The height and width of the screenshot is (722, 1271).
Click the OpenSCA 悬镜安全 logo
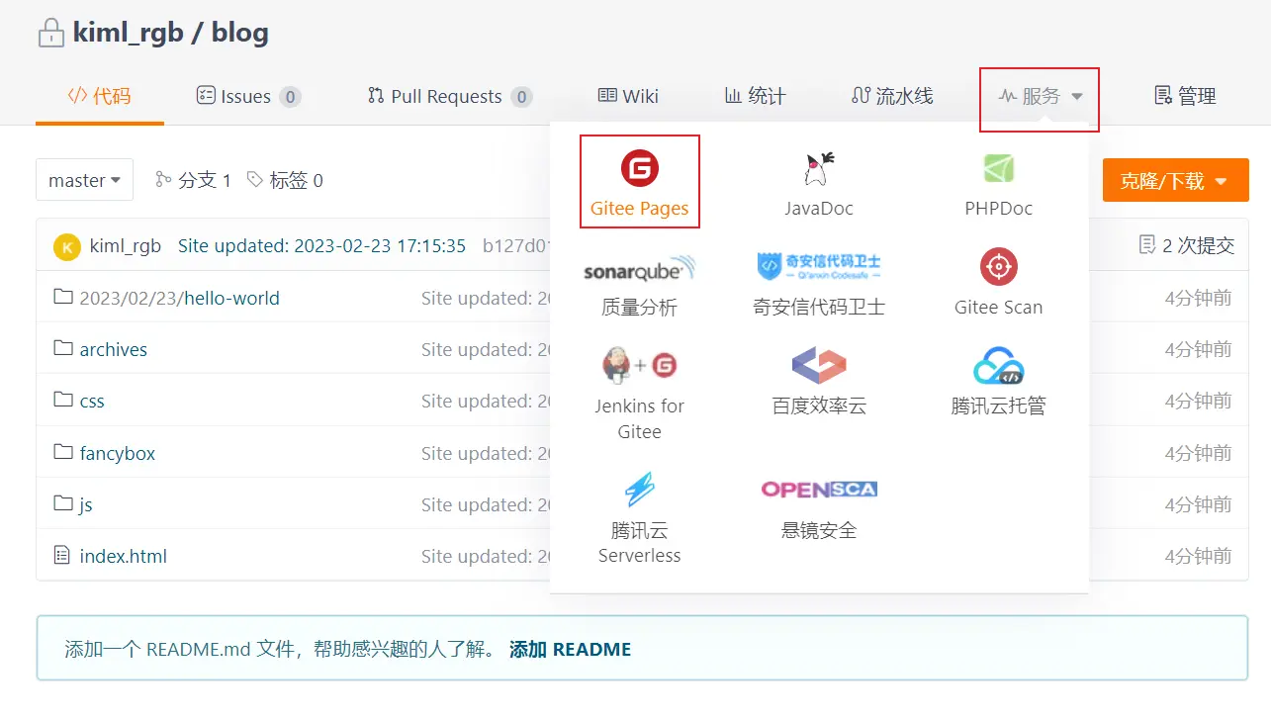(x=818, y=490)
